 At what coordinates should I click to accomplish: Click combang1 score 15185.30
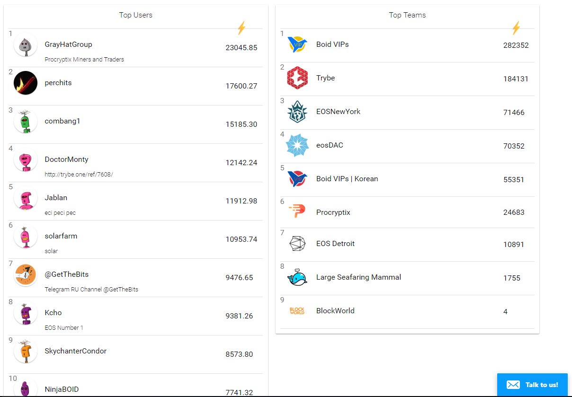[x=241, y=124]
